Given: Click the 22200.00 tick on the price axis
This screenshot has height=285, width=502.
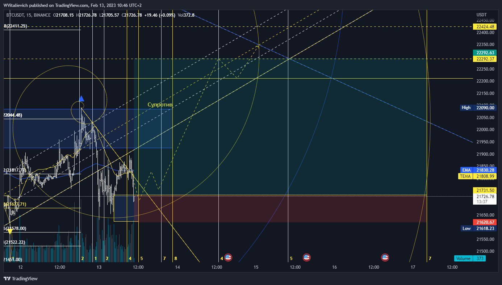Looking at the screenshot, I should pyautogui.click(x=485, y=81).
